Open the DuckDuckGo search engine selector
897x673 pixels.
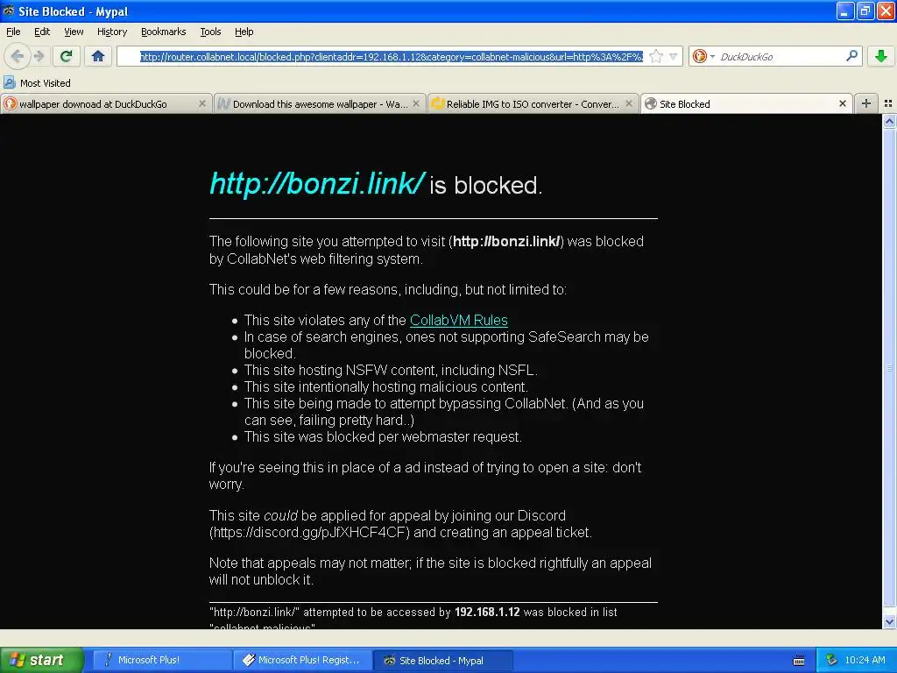[x=703, y=56]
